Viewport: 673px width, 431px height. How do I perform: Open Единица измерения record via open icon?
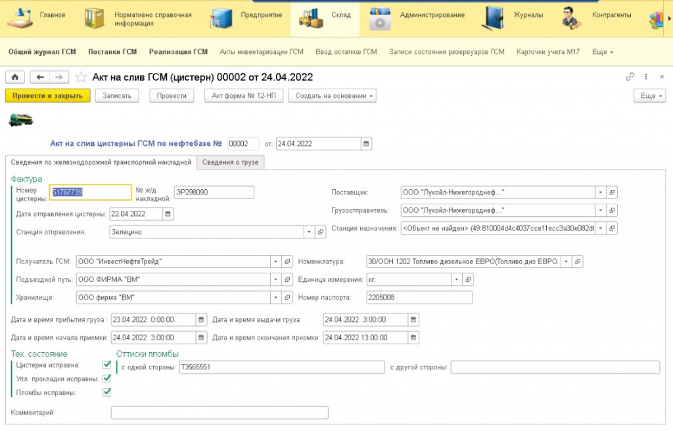pos(468,279)
